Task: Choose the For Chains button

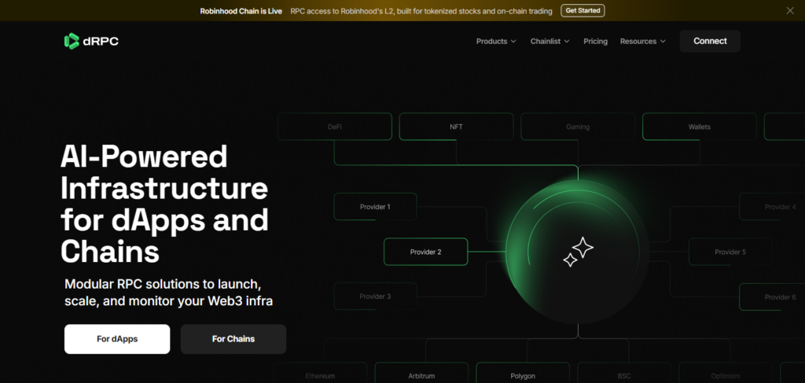Action: click(x=233, y=339)
